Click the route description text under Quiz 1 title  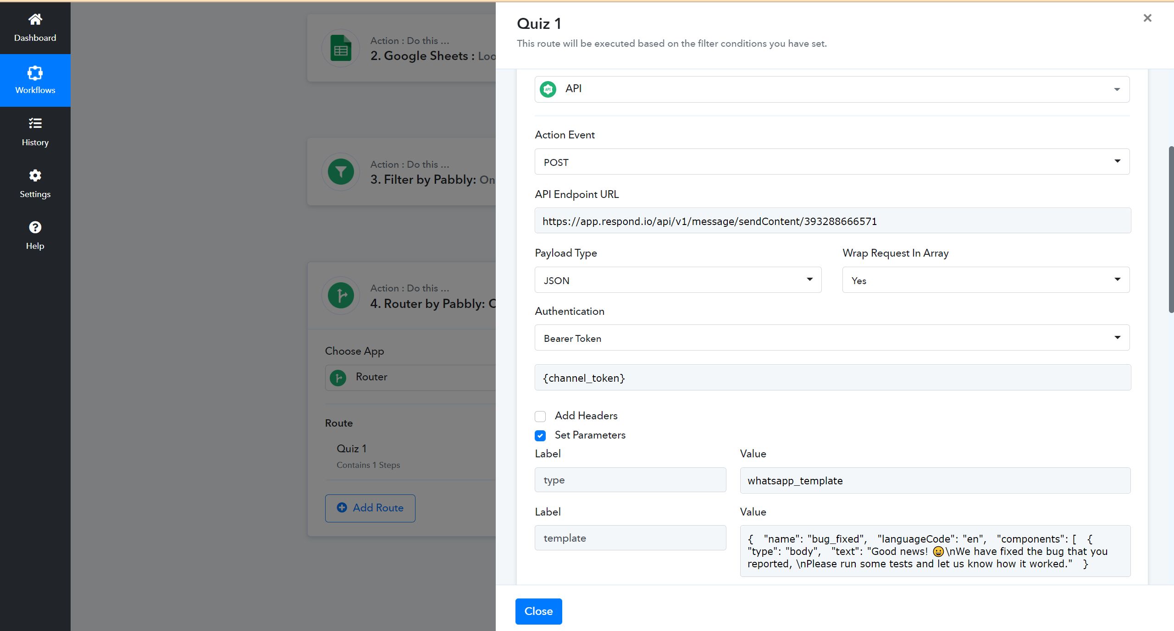(x=672, y=44)
